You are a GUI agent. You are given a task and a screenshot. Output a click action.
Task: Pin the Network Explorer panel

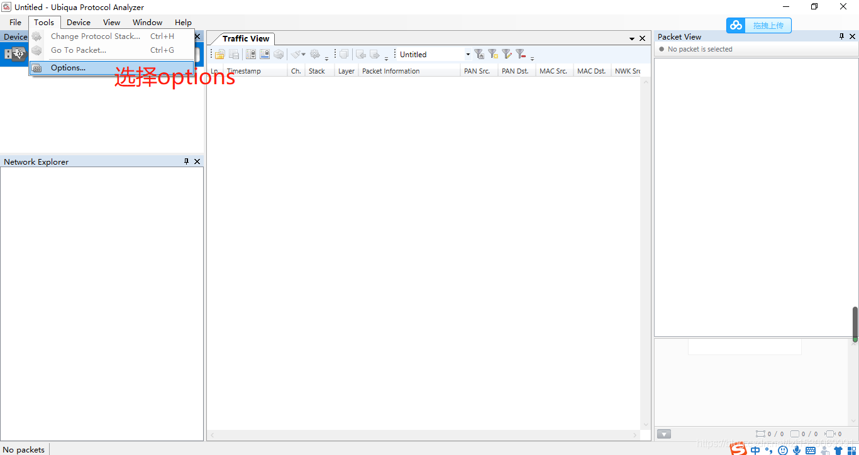click(186, 162)
